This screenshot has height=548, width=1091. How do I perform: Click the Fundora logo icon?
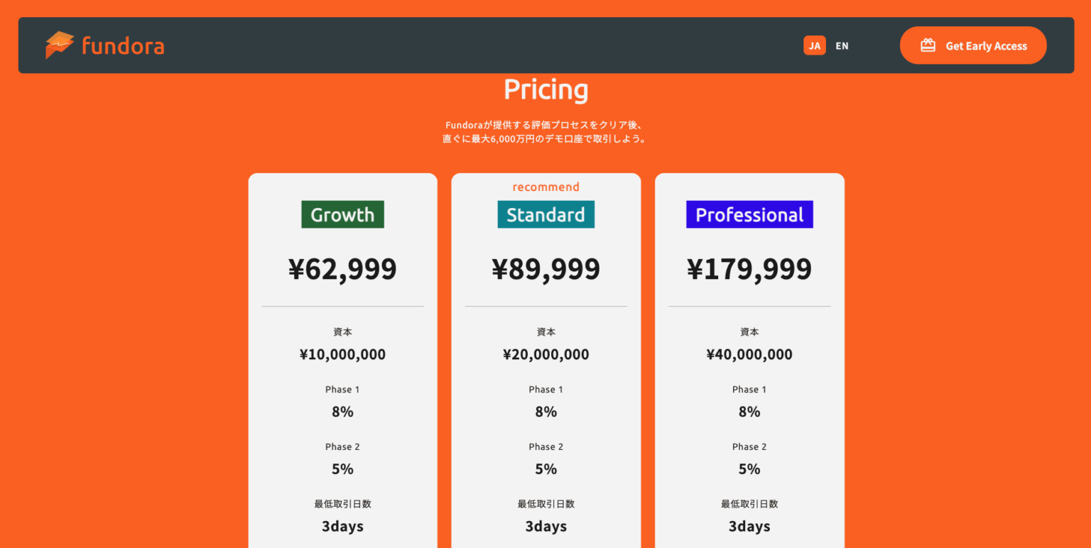point(60,45)
